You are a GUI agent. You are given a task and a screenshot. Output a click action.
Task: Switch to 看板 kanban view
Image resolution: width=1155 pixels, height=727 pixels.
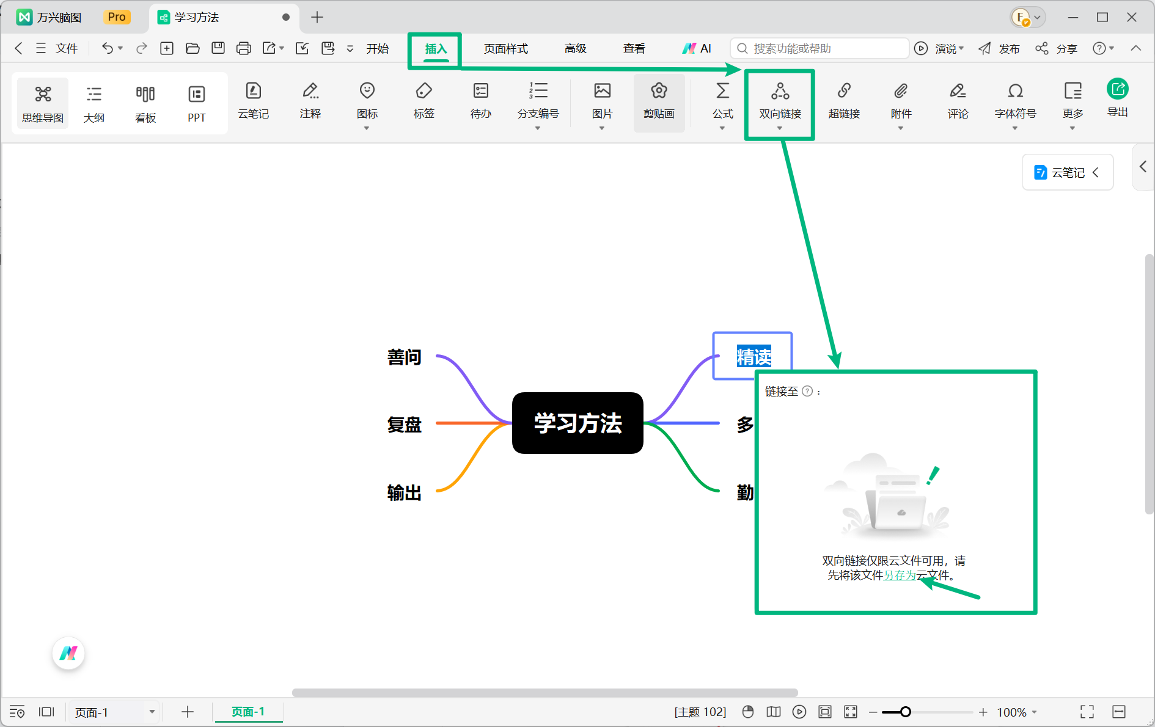click(145, 103)
